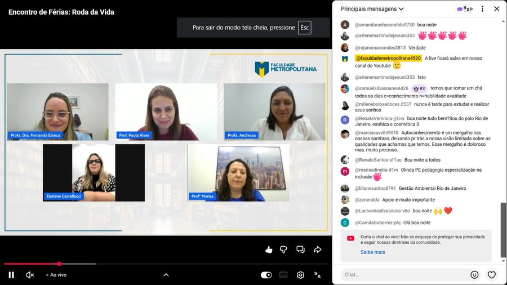Open the share arrow icon
Image resolution: width=507 pixels, height=285 pixels.
pyautogui.click(x=317, y=250)
